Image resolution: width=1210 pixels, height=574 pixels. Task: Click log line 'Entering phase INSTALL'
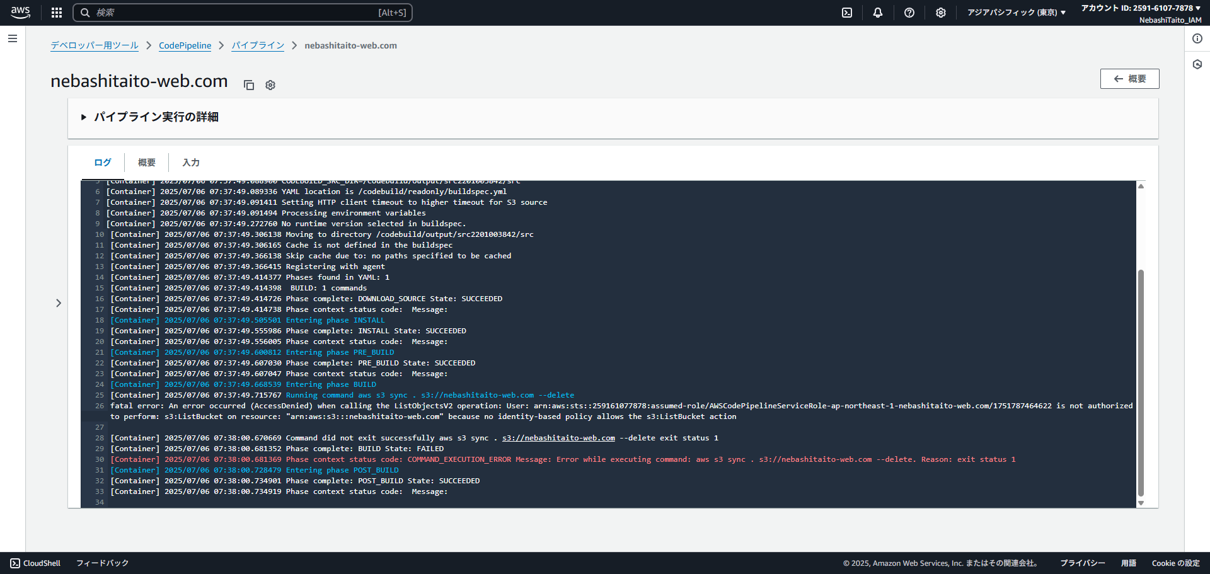248,320
